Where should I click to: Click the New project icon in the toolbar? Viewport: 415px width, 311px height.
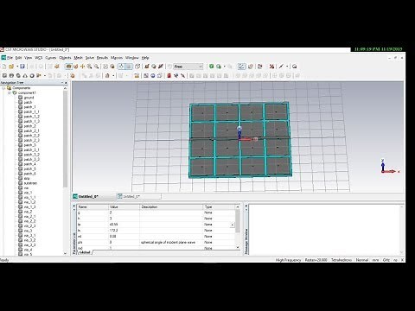[4, 67]
